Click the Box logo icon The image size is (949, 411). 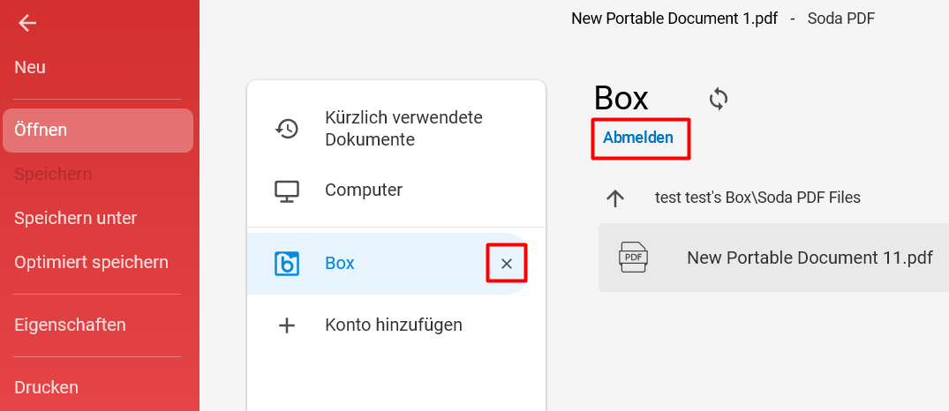point(287,264)
